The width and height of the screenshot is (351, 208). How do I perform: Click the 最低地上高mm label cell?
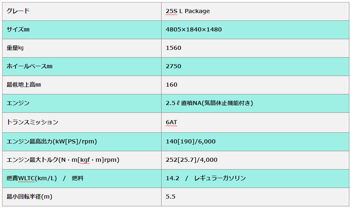24,85
